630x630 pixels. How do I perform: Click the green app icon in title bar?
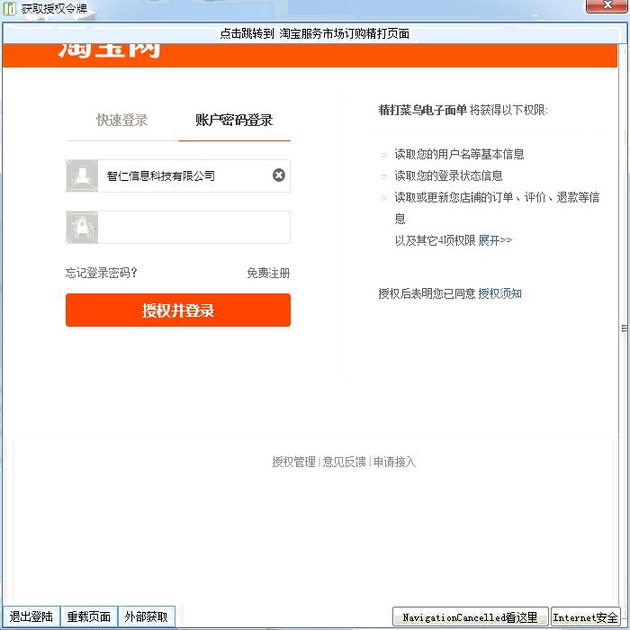click(x=9, y=8)
